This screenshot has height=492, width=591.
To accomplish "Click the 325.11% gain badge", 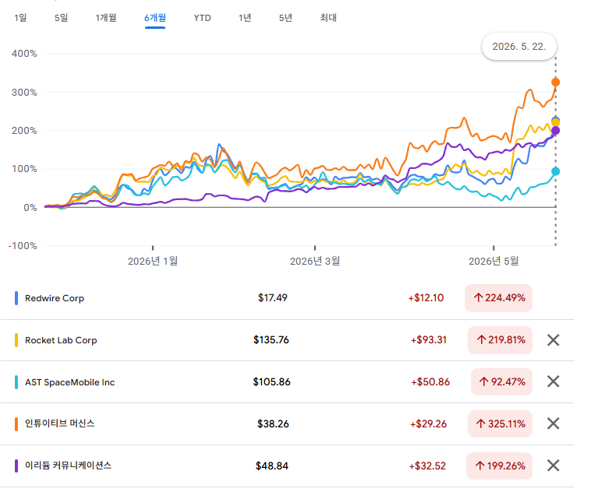I will coord(500,423).
